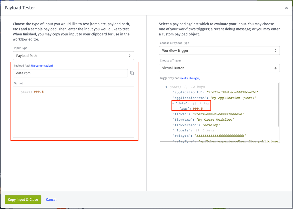Cancel the Payload Tester dialog
The width and height of the screenshot is (293, 209).
pyautogui.click(x=51, y=200)
